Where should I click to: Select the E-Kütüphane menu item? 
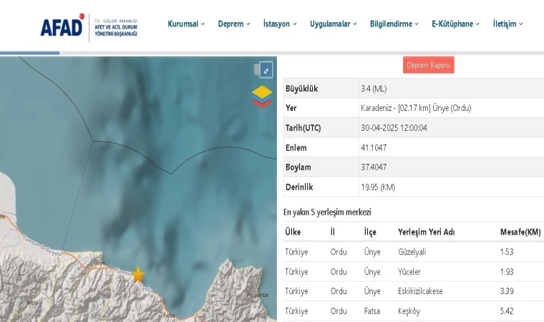(455, 24)
